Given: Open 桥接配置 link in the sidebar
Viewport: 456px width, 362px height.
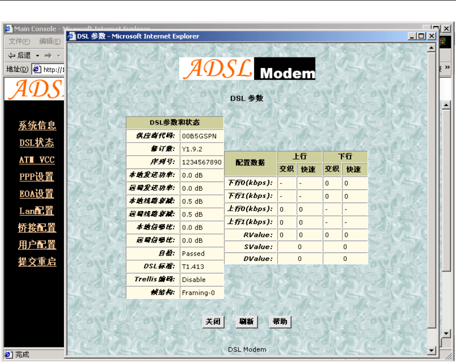Looking at the screenshot, I should (x=37, y=227).
